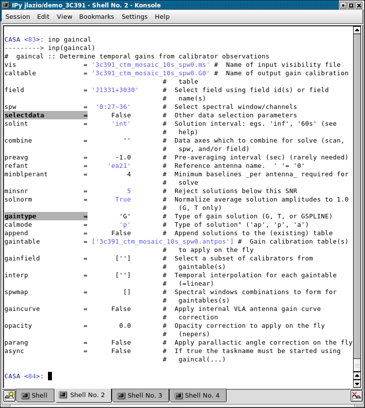Click the vis value '3c391_ctm_mosaic_10s_spw0.ms'

(x=151, y=64)
